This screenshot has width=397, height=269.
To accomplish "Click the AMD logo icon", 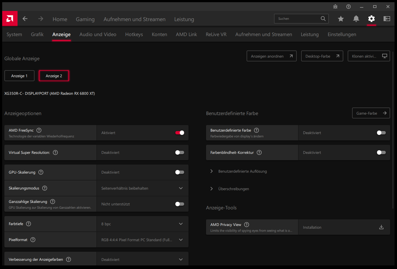I will click(x=10, y=19).
